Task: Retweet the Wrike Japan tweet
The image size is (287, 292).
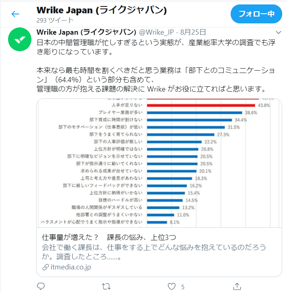Action: [x=106, y=286]
